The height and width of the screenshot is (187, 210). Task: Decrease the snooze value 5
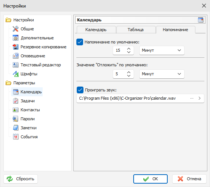click(x=129, y=76)
